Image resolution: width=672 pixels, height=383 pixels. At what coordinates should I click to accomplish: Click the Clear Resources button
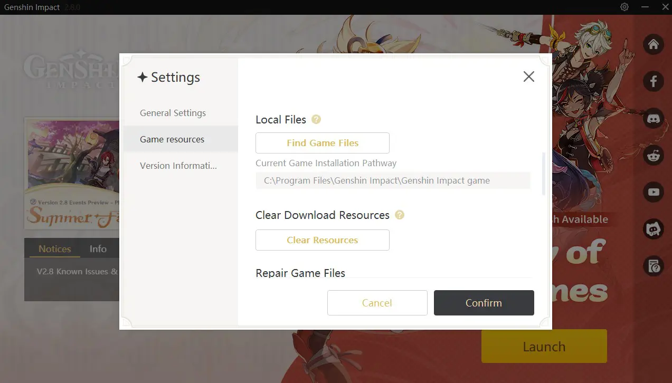tap(323, 240)
